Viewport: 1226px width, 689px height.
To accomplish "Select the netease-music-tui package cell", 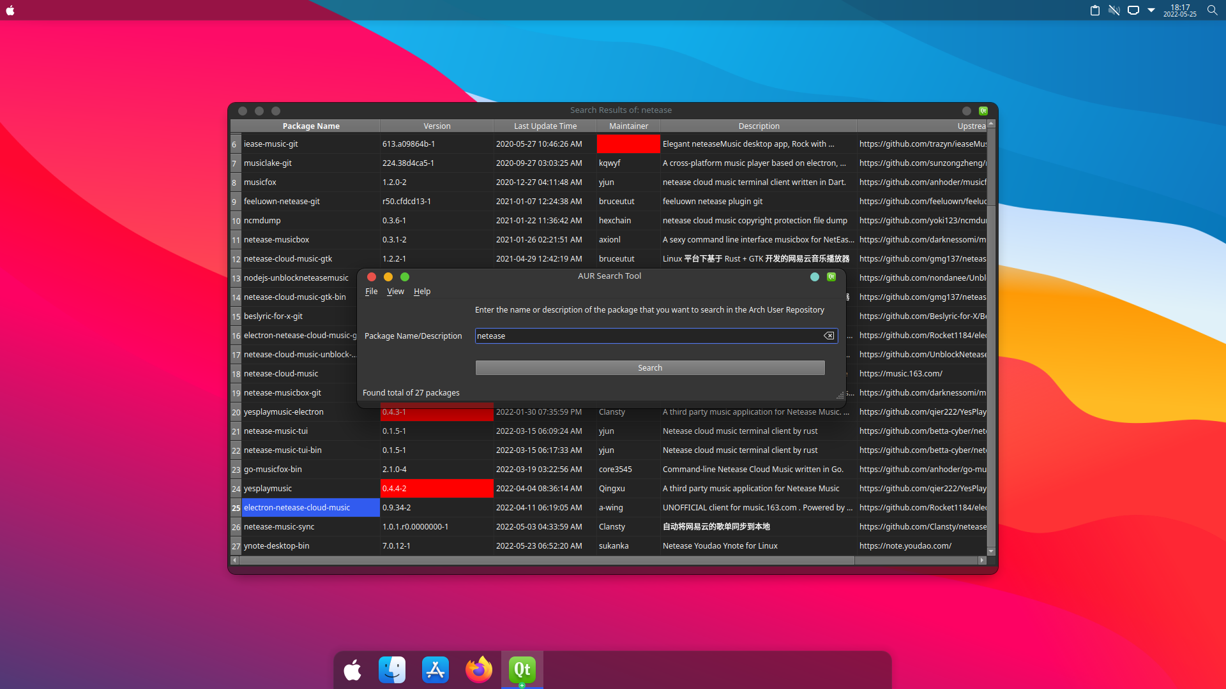I will [x=311, y=431].
